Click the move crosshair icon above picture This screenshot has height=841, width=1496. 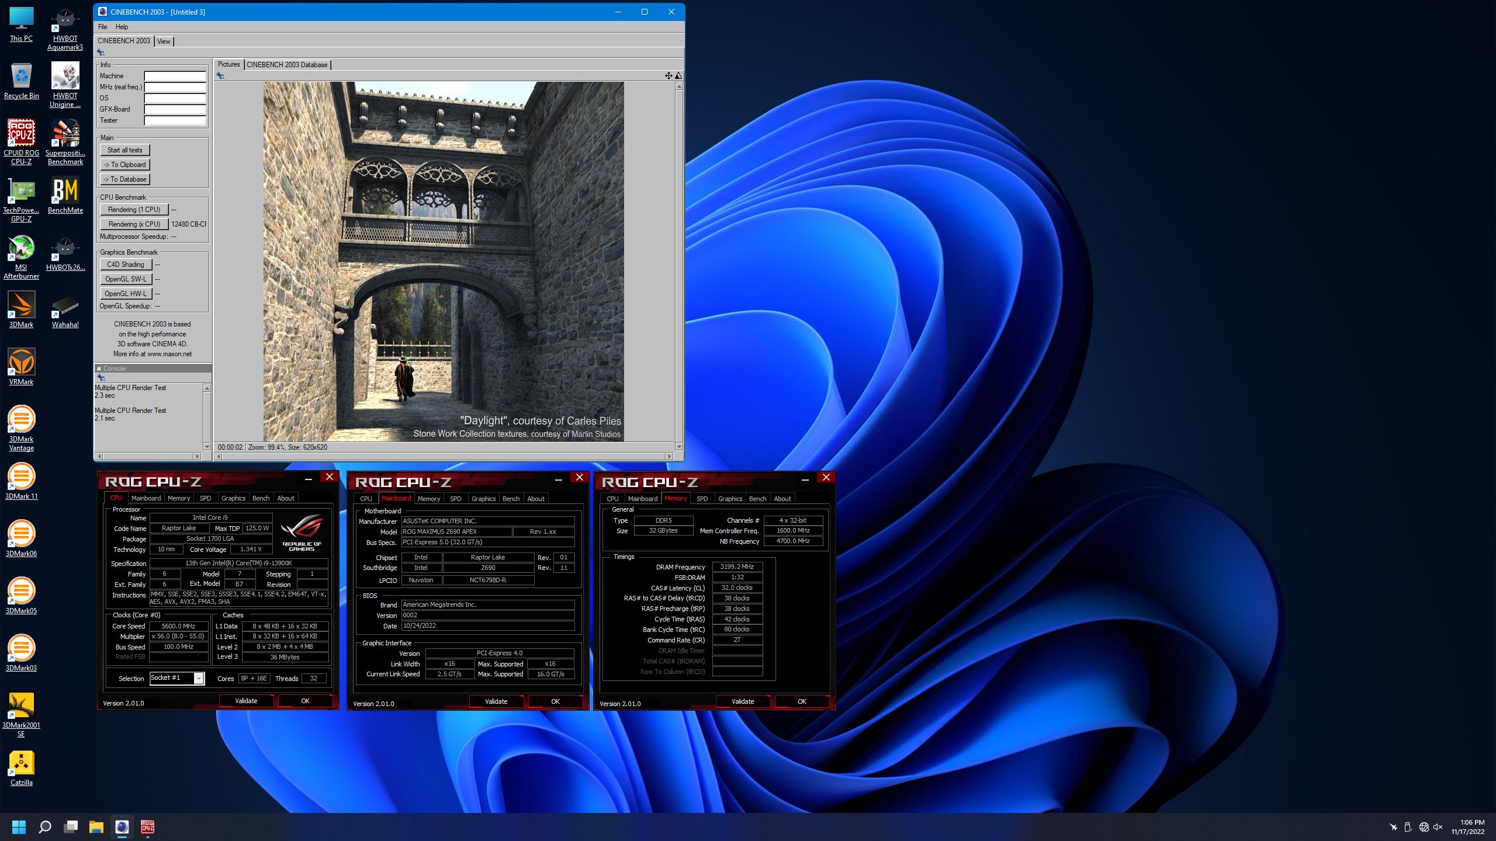(x=669, y=75)
